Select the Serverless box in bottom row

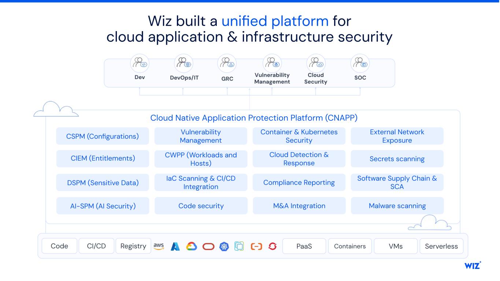click(x=441, y=246)
